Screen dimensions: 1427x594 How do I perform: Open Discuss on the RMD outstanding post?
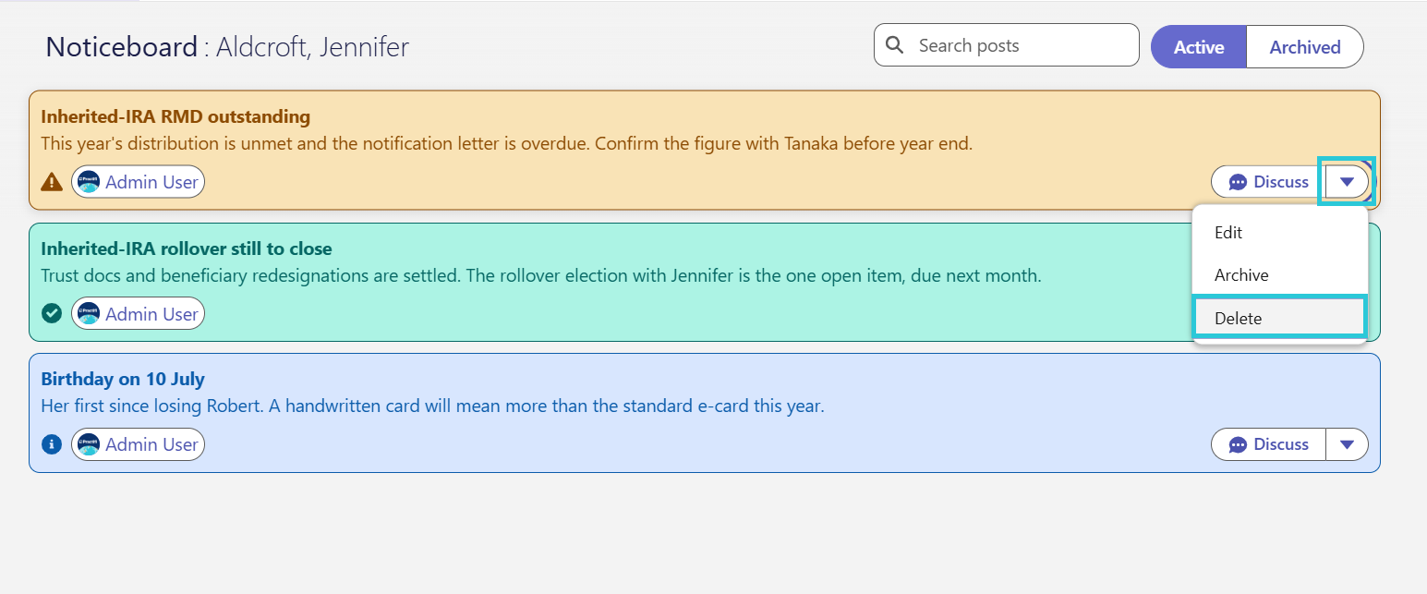[1268, 182]
